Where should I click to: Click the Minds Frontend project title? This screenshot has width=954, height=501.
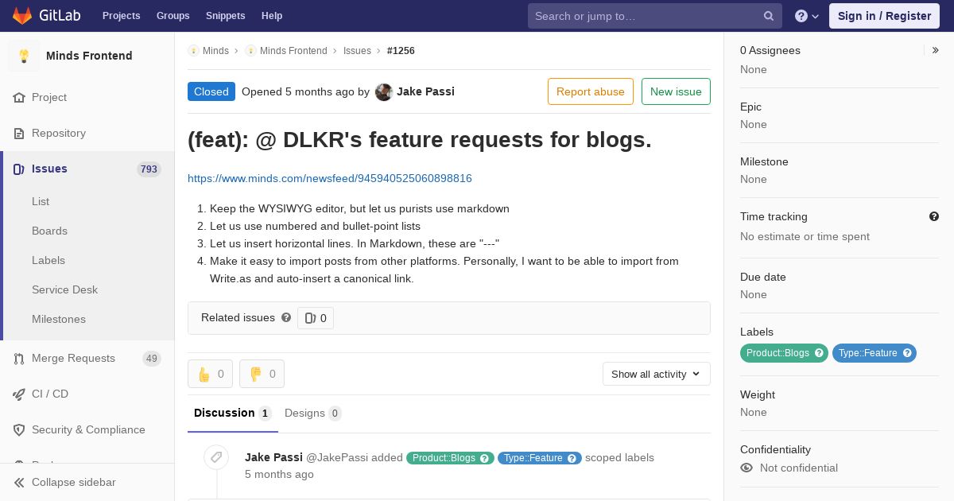89,56
